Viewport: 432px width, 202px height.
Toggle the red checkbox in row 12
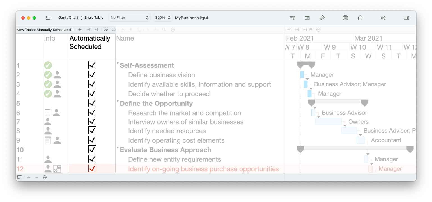point(92,168)
